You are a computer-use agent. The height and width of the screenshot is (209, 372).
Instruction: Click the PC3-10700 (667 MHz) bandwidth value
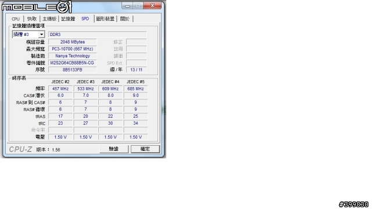72,49
